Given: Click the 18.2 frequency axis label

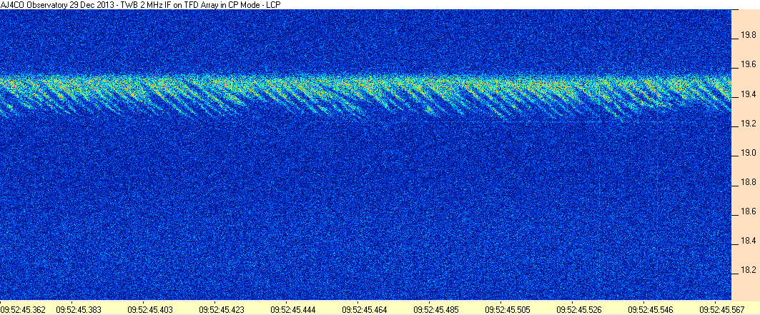Looking at the screenshot, I should tap(749, 271).
